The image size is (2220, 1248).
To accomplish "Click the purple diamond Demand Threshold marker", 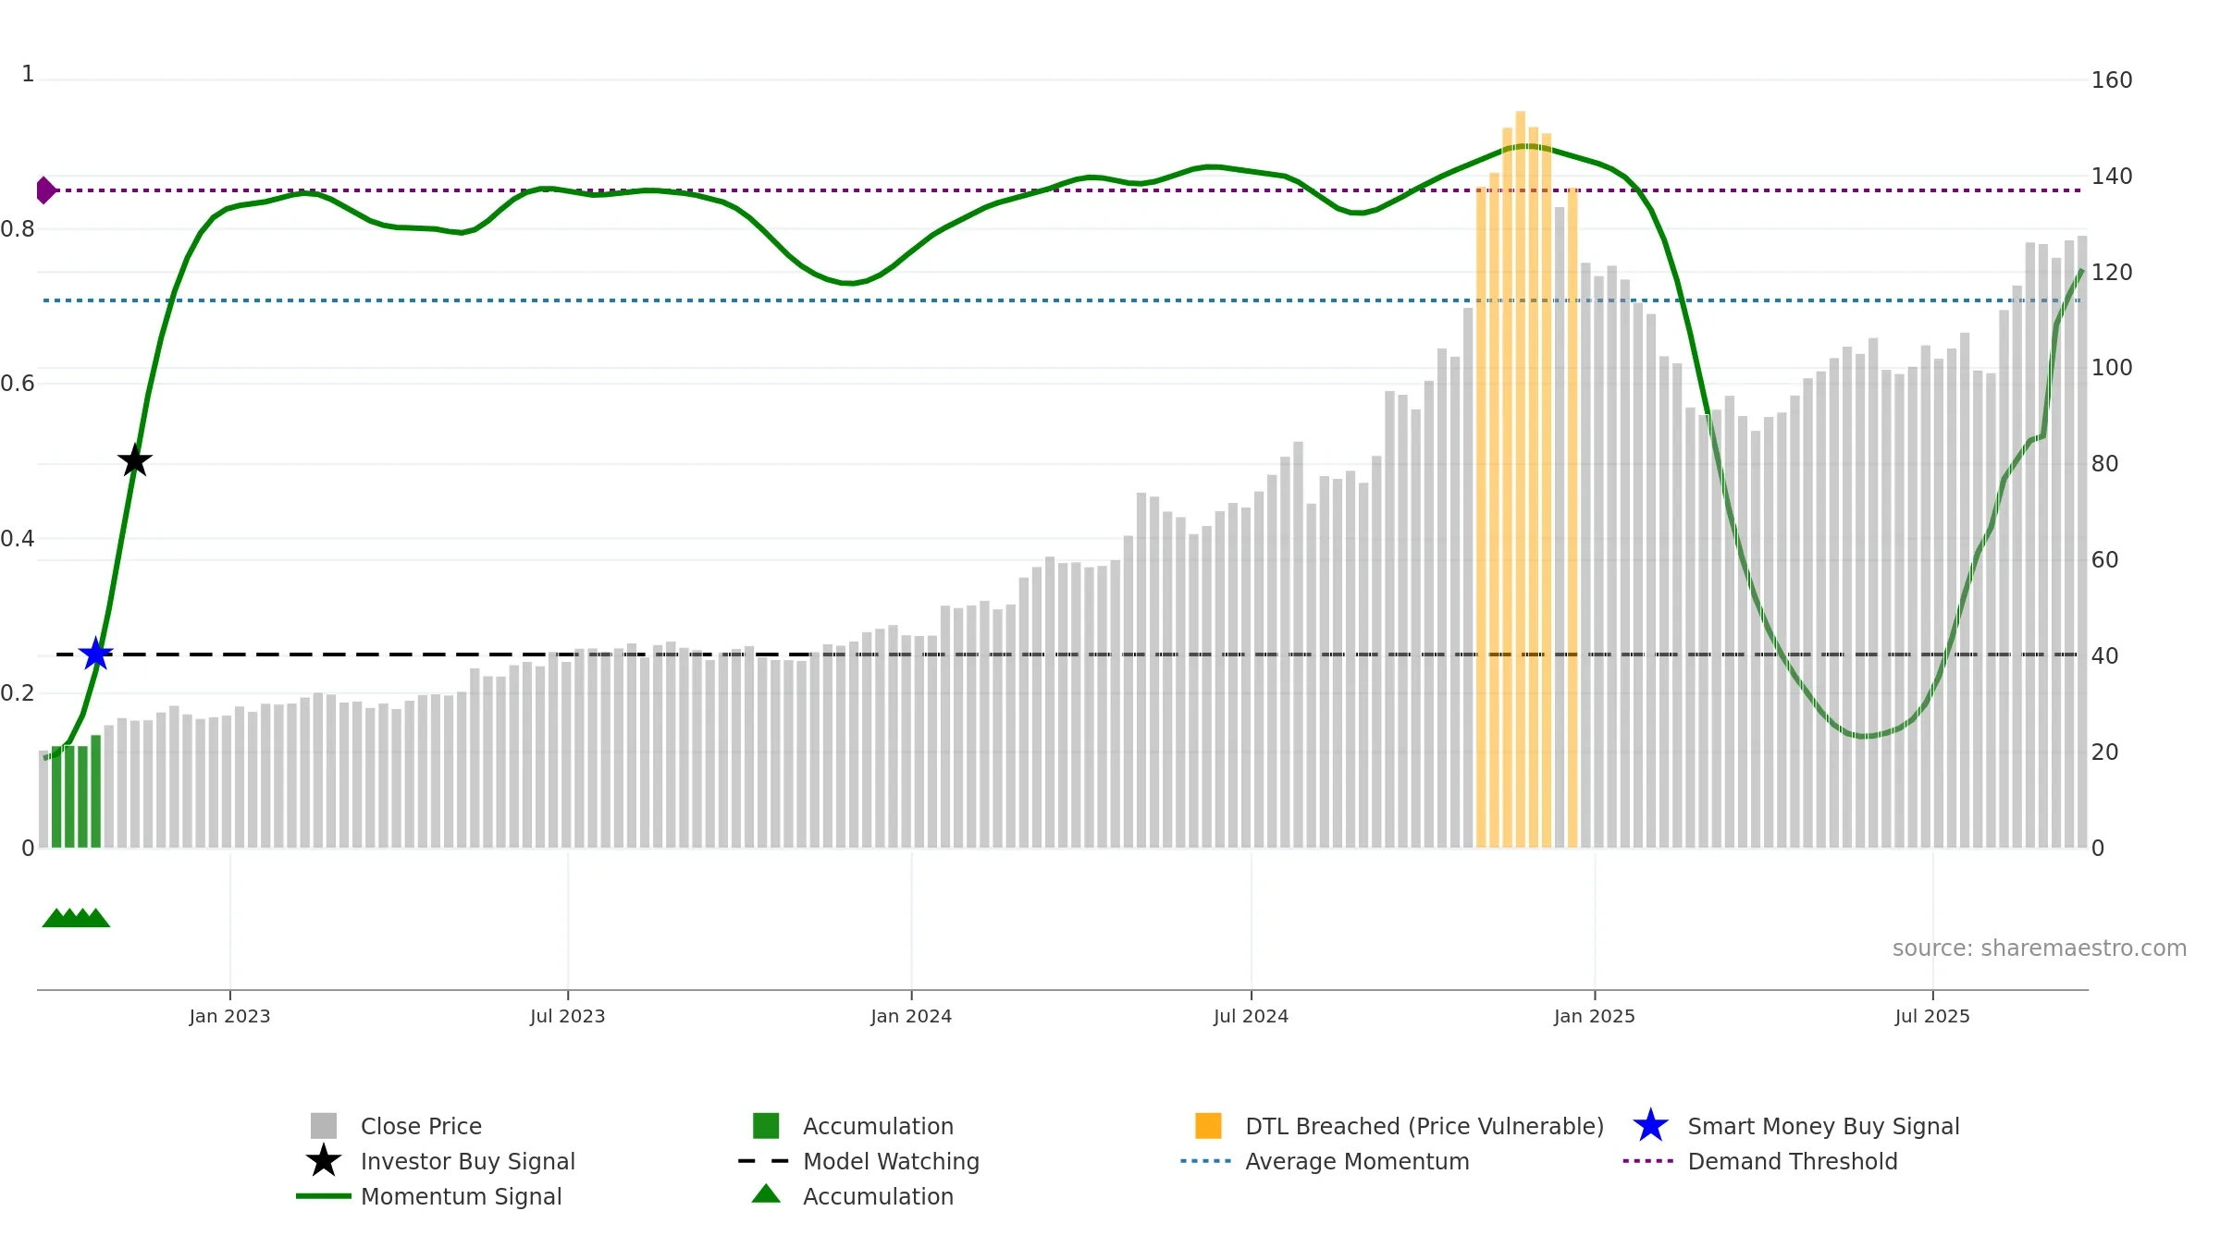I will (x=45, y=190).
